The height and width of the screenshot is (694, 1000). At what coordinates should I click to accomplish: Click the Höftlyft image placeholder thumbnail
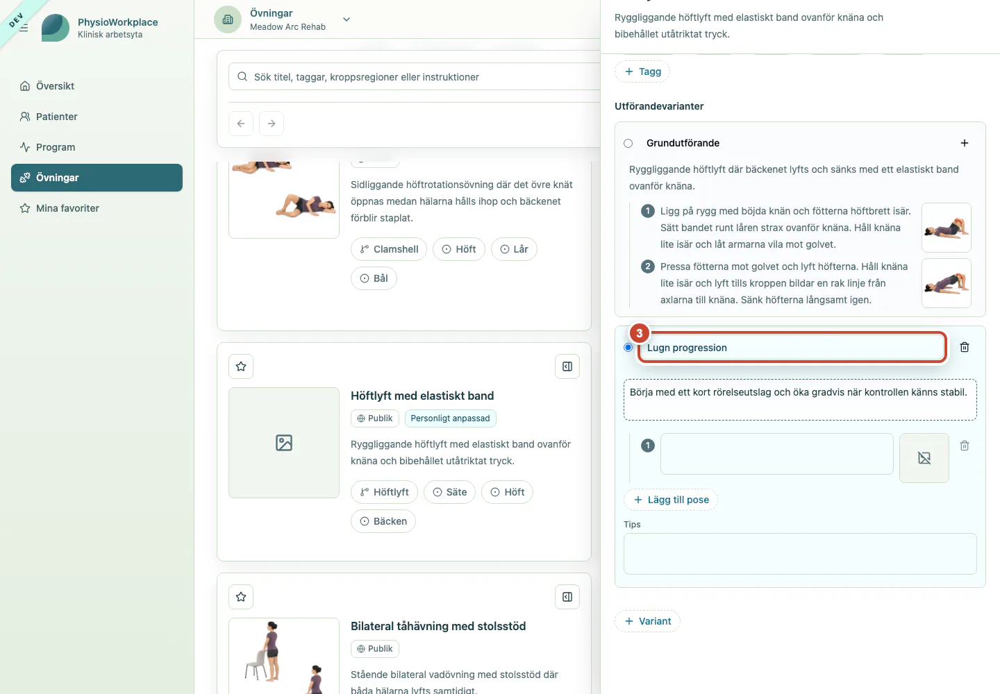coord(284,443)
